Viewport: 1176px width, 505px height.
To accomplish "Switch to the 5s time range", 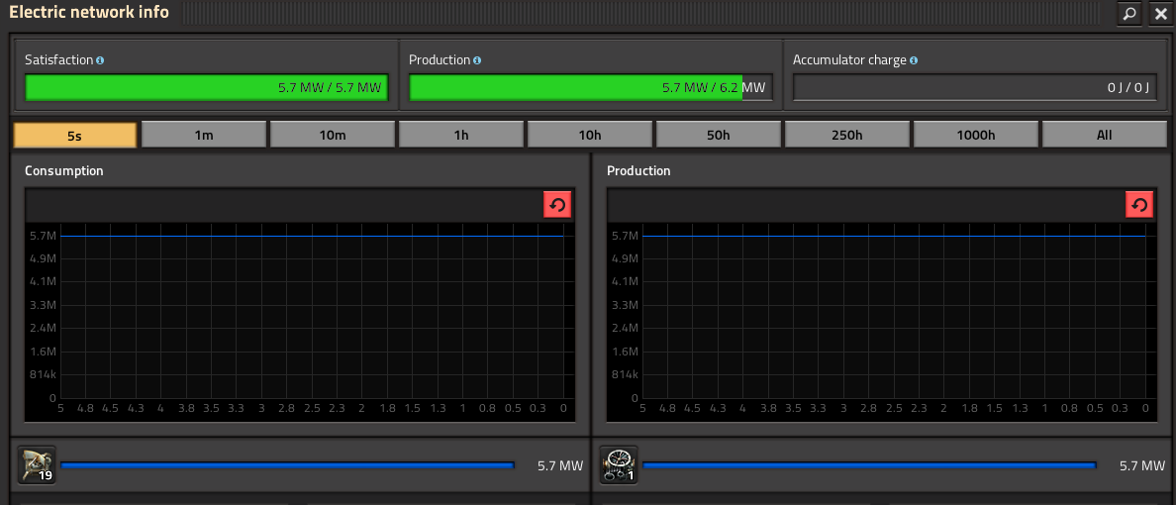I will 75,135.
